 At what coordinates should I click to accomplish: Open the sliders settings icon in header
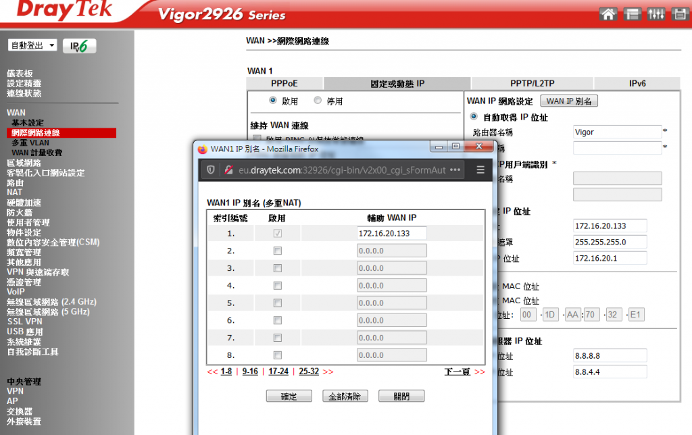[656, 14]
